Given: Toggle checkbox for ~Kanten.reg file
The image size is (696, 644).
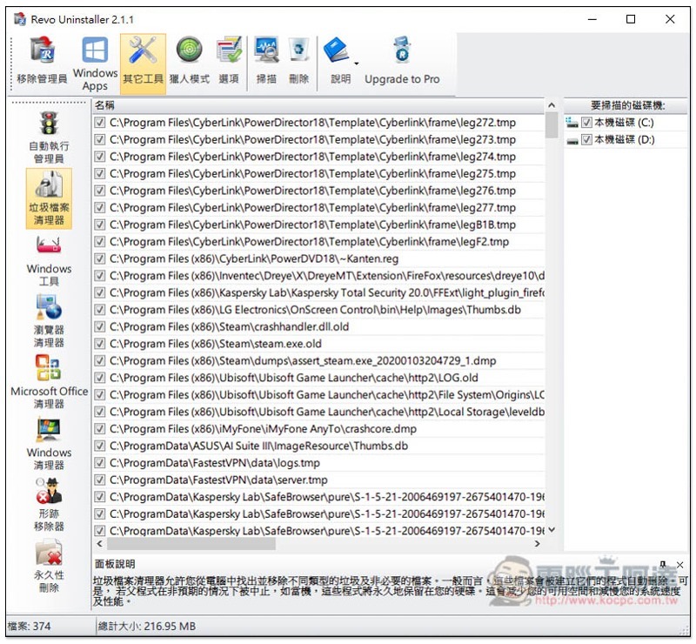Looking at the screenshot, I should click(100, 259).
